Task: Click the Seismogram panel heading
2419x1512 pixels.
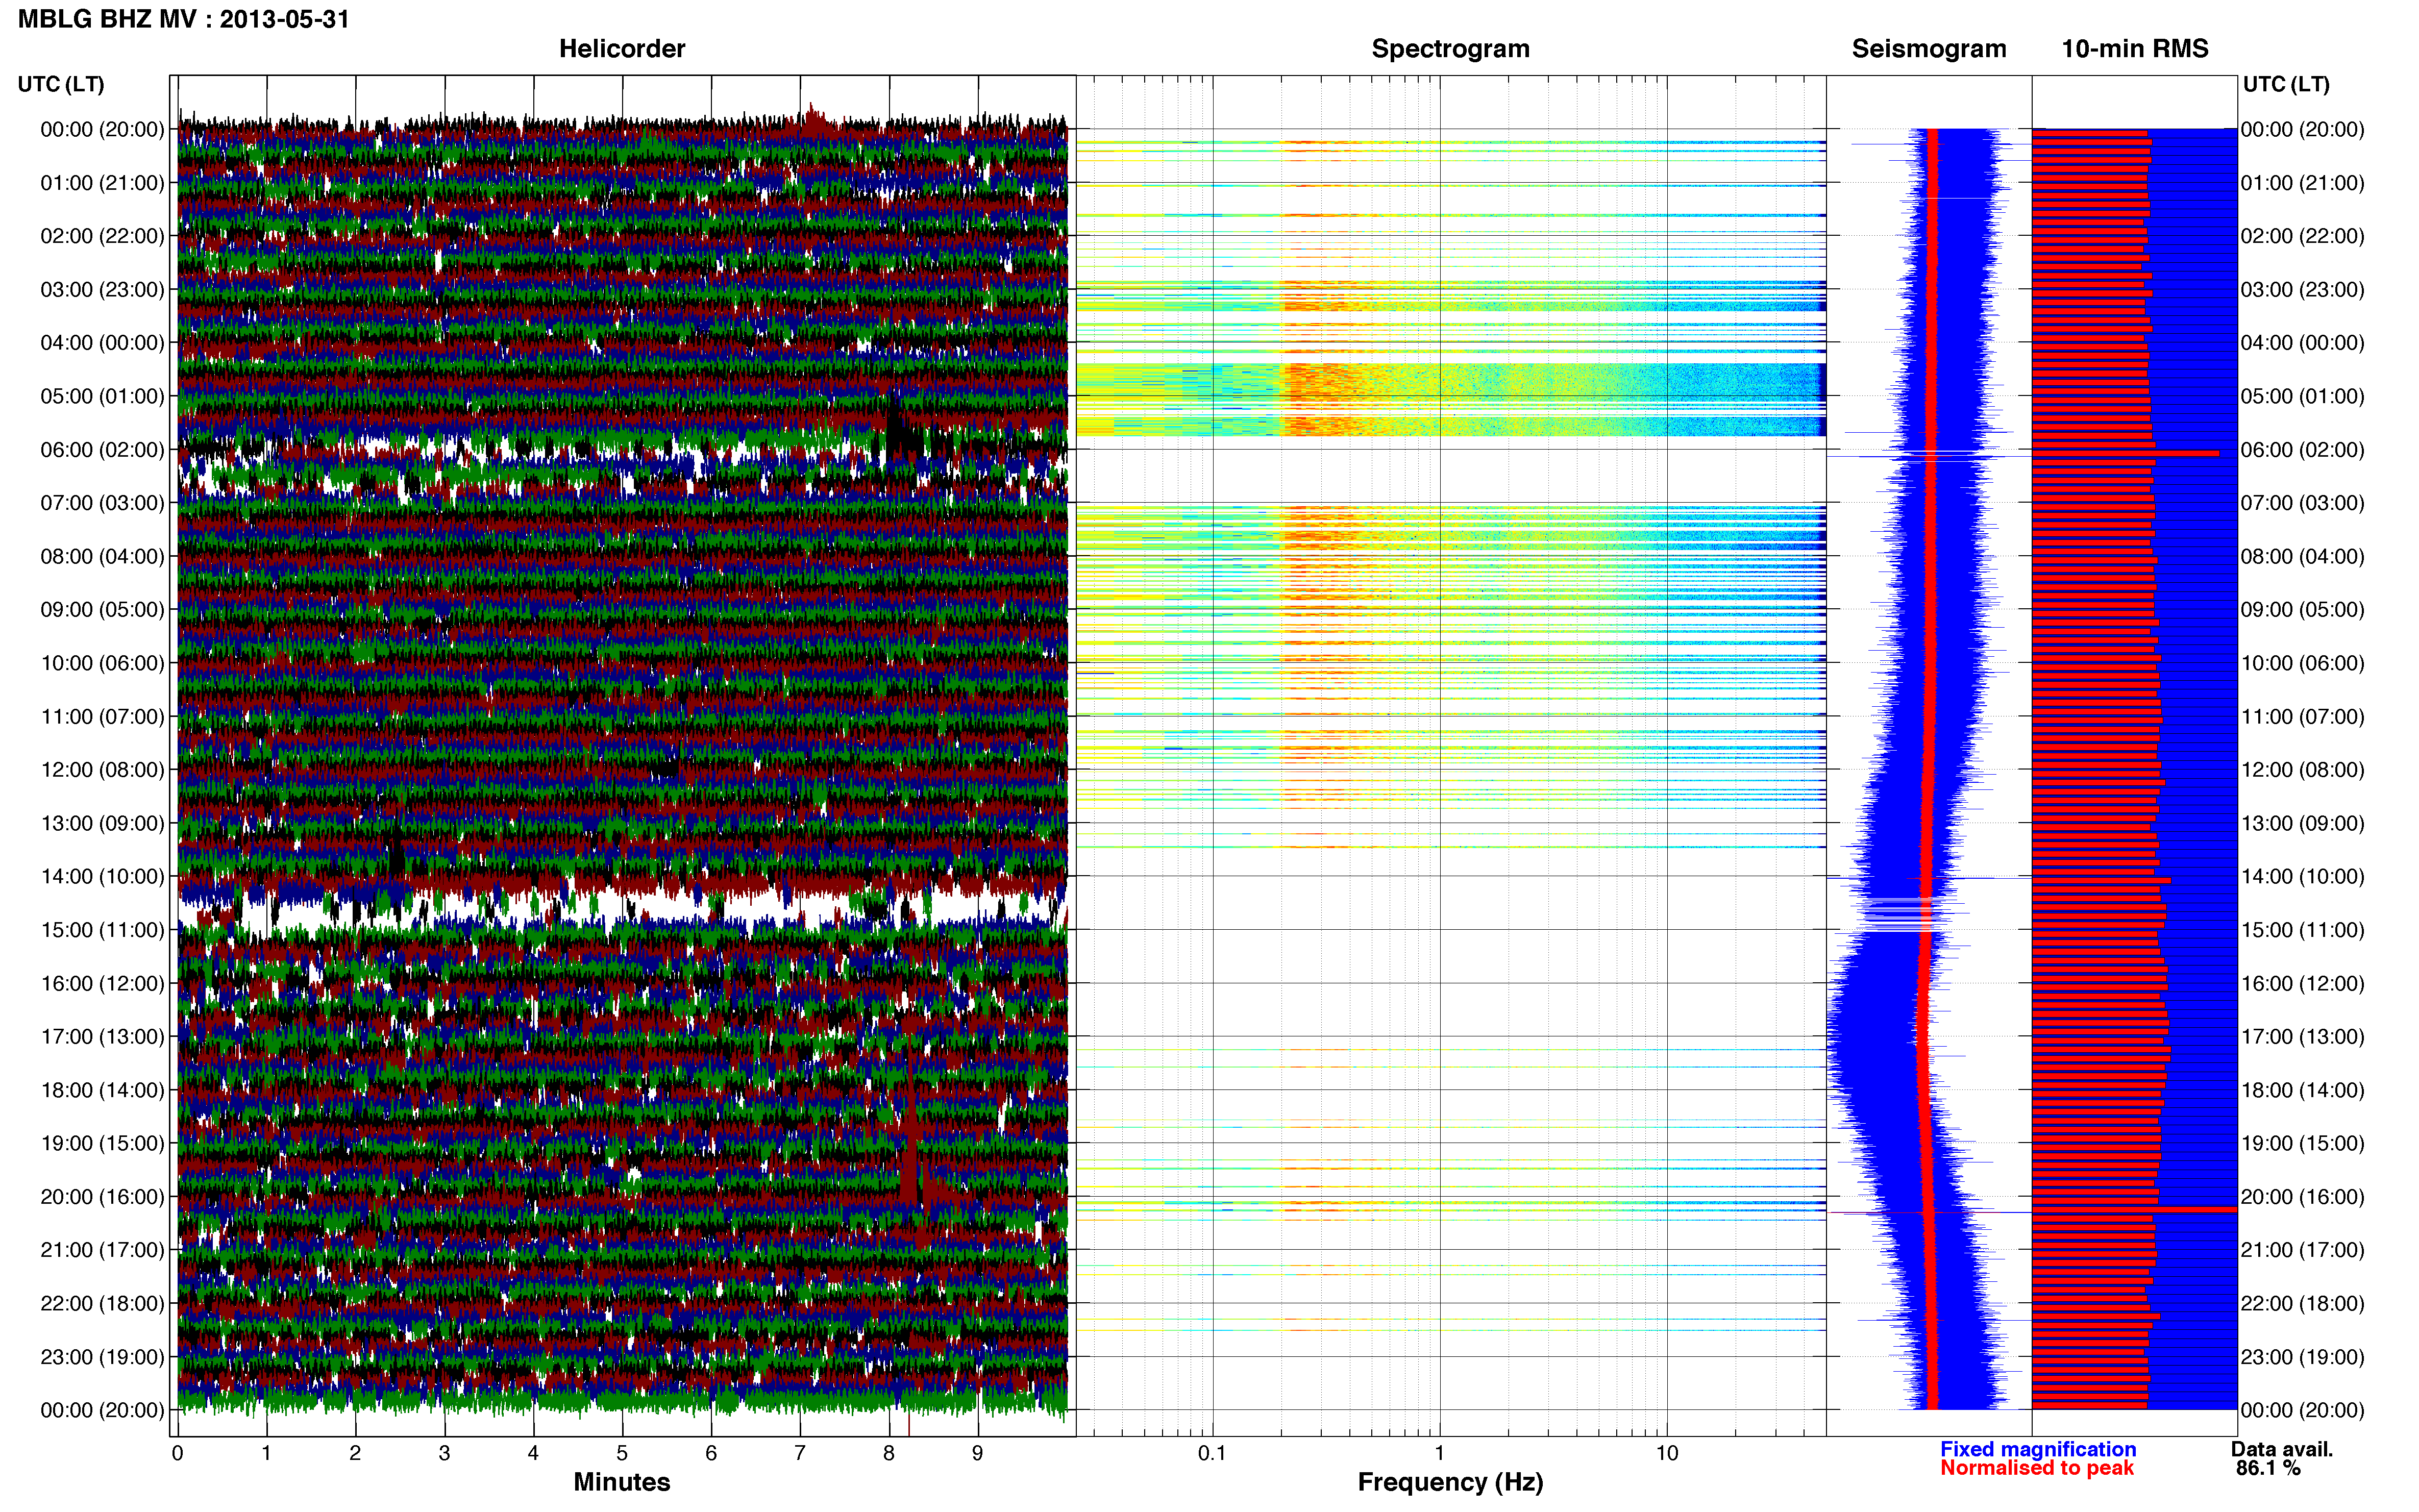Action: tap(1929, 49)
